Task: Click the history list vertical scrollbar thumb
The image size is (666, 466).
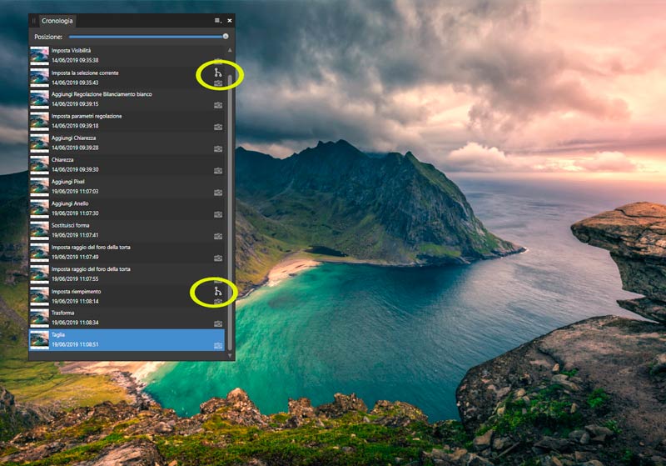Action: tap(230, 213)
